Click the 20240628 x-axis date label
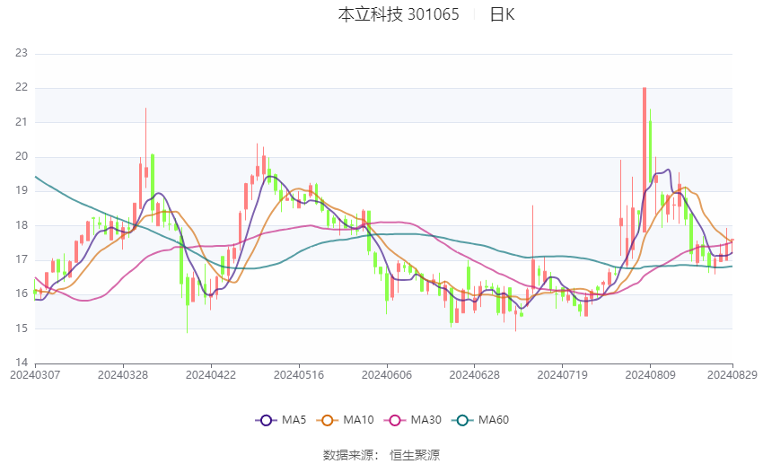 (x=475, y=375)
